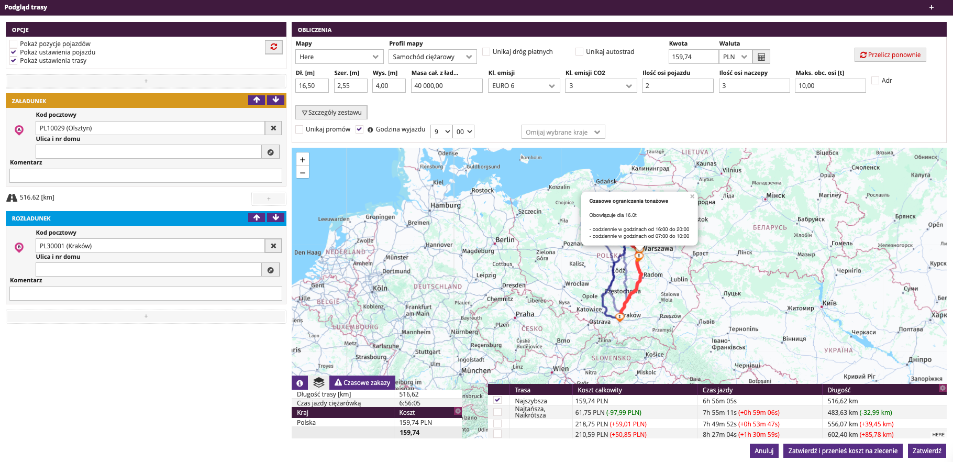Open the calculator icon next to currency
The width and height of the screenshot is (953, 462).
[x=761, y=57]
